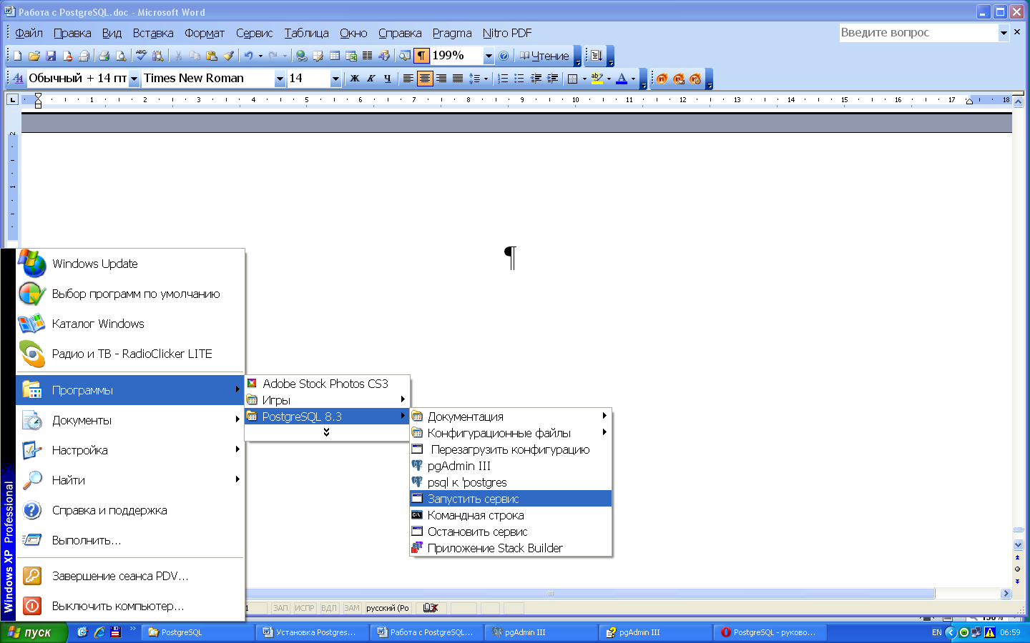Align text to the right
Screen dimensions: 1030x643
pos(441,79)
